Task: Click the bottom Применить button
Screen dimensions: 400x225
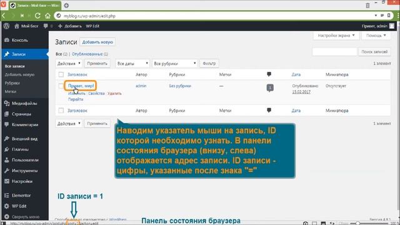Action: [97, 124]
